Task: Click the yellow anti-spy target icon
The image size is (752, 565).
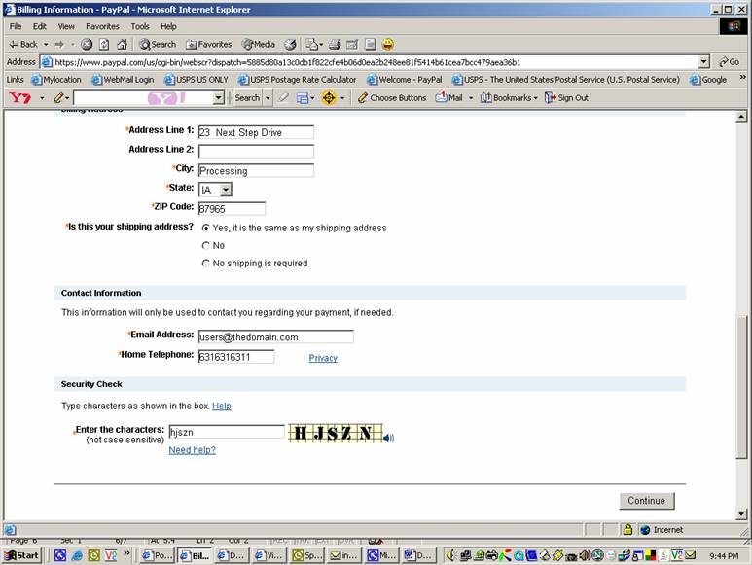Action: 329,98
